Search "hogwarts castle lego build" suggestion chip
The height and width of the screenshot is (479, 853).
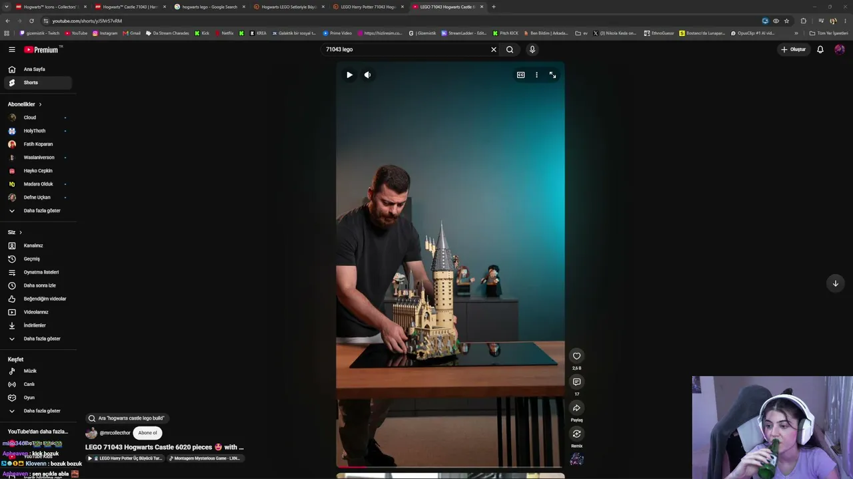(127, 418)
